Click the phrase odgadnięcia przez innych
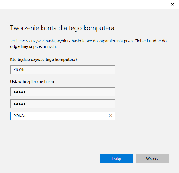This screenshot has width=179, height=173. tap(33, 47)
